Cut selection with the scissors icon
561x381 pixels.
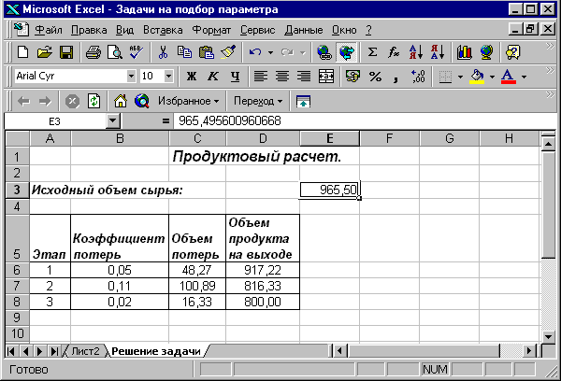(x=163, y=52)
